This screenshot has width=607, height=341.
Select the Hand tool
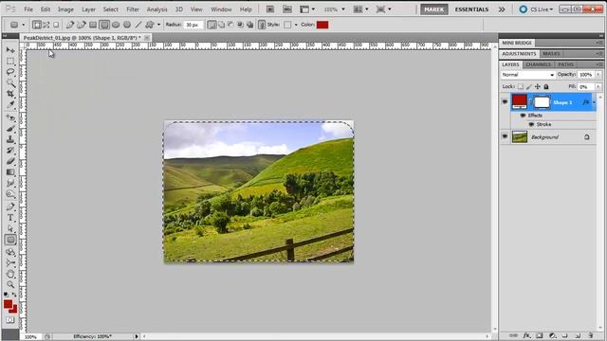(10, 274)
